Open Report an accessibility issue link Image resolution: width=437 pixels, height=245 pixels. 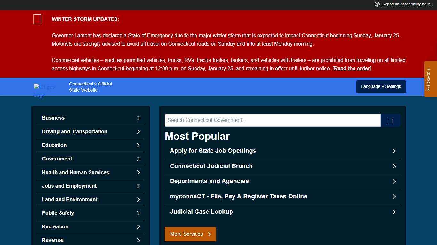[x=407, y=4]
